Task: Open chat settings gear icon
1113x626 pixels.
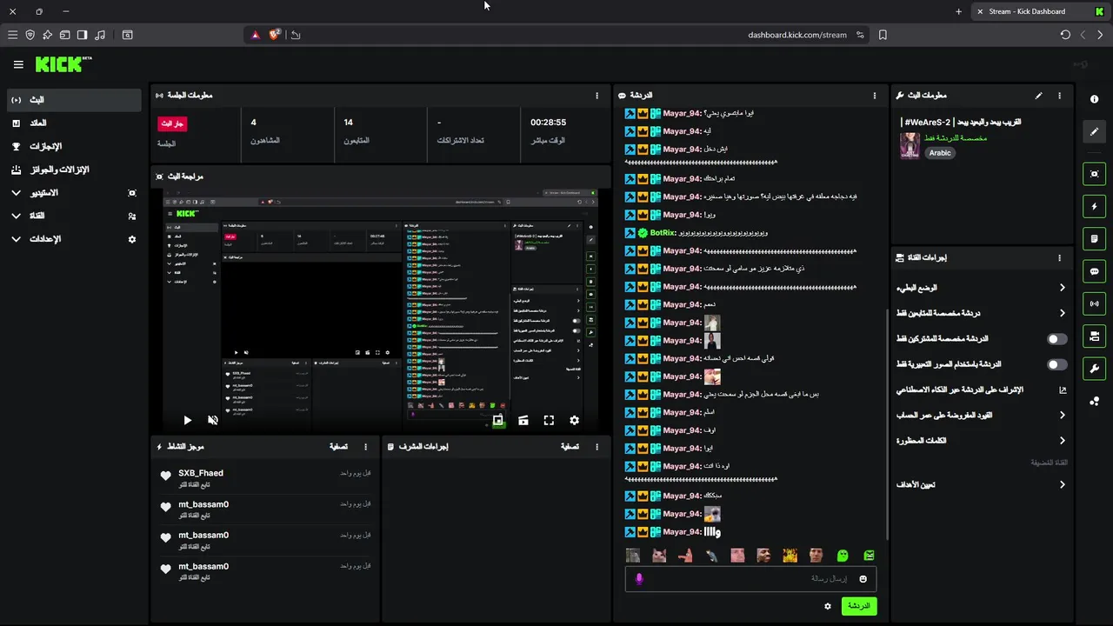Action: point(828,606)
